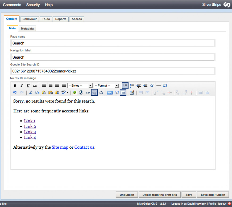232x207 pixels.
Task: Open the Behaviour tab
Action: [x=30, y=19]
